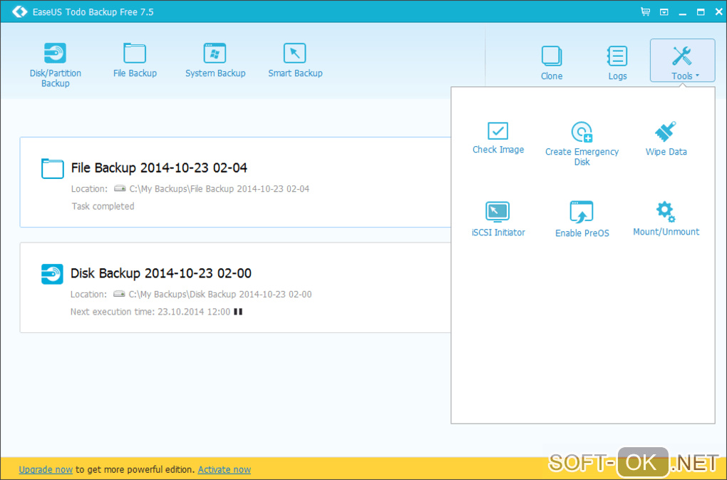Image resolution: width=727 pixels, height=480 pixels.
Task: Maximize the EaseUS Todo Backup window
Action: (x=701, y=12)
